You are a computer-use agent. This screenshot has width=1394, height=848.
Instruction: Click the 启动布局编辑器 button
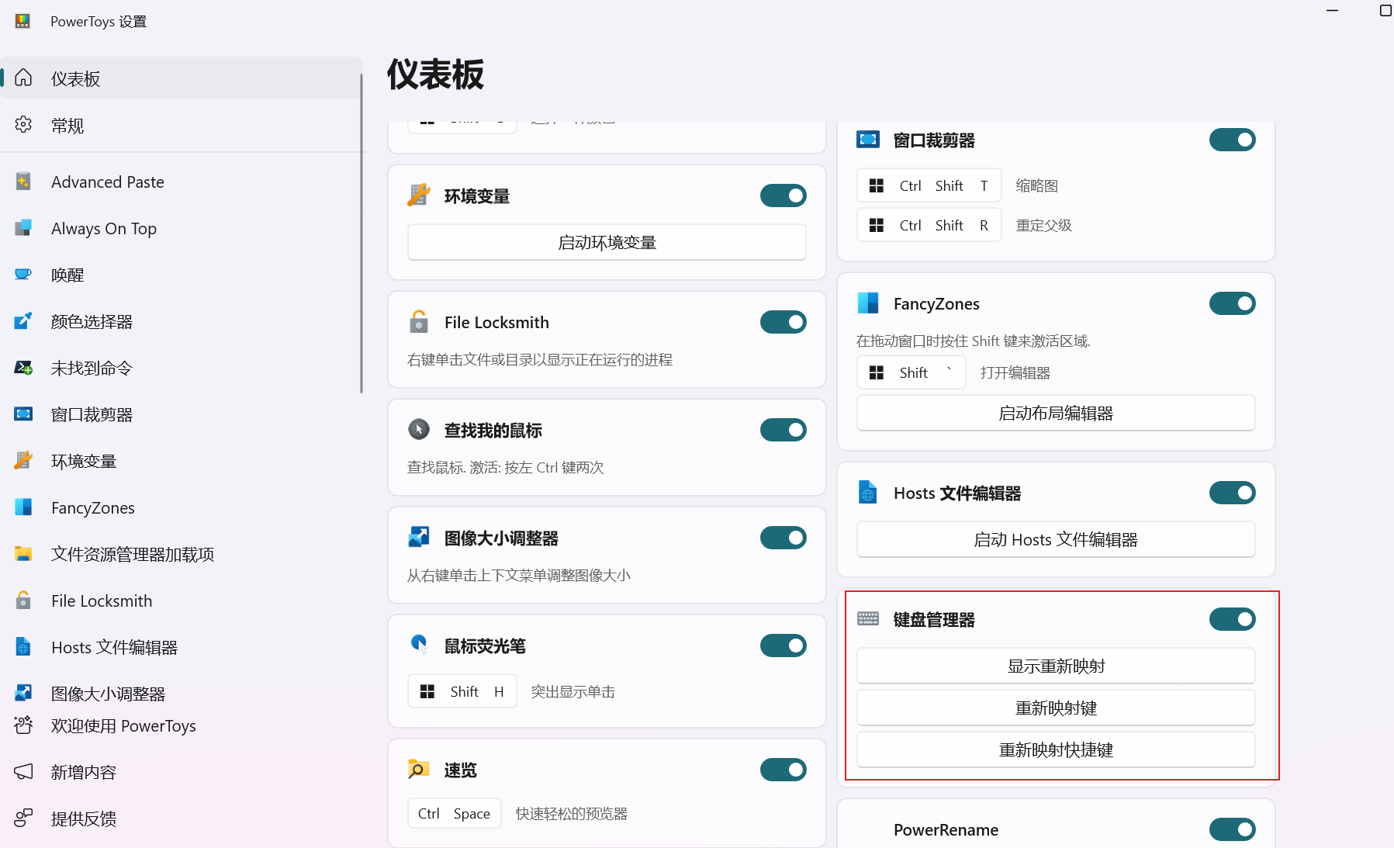click(1055, 413)
